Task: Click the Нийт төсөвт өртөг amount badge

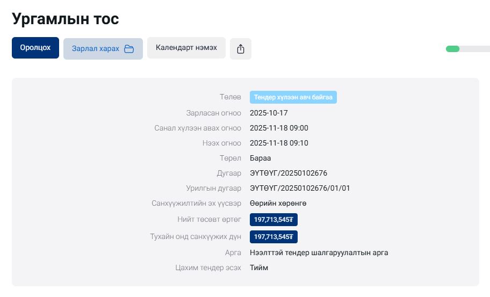Action: [x=273, y=220]
